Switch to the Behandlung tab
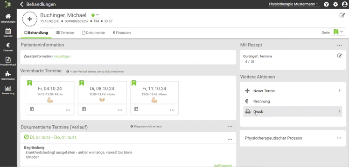 coord(36,33)
